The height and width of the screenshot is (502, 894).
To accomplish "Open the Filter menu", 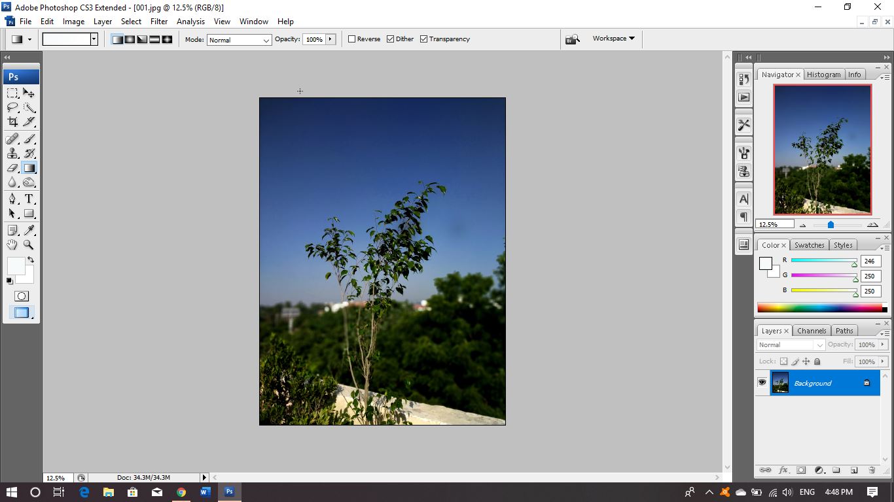I will coord(159,22).
